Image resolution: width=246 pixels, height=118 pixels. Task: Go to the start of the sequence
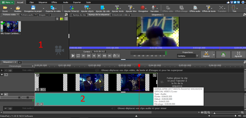[84, 55]
